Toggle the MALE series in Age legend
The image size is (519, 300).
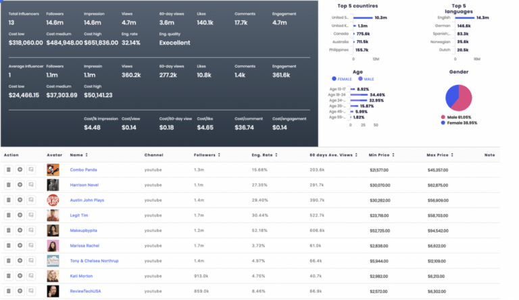pyautogui.click(x=366, y=79)
